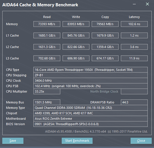Viewport: 154px width, 148px height.
Task: Click the Write column header
Action: click(76, 17)
